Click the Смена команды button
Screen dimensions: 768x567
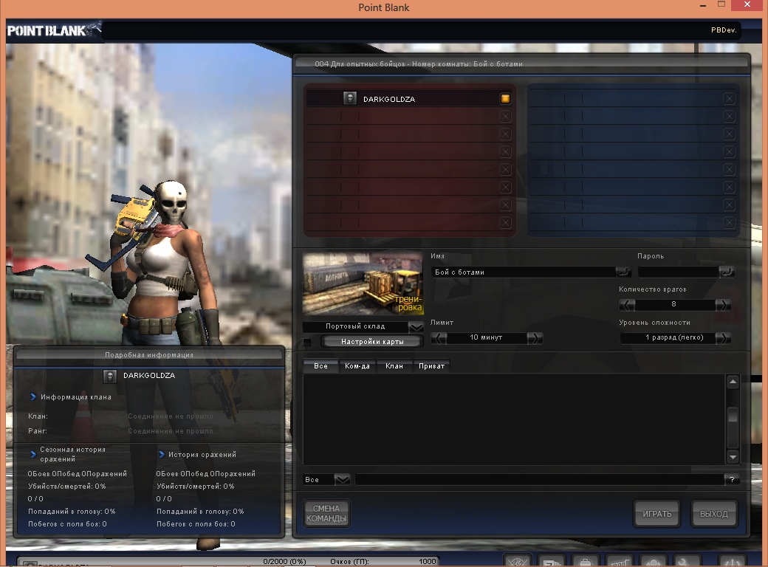tap(326, 514)
